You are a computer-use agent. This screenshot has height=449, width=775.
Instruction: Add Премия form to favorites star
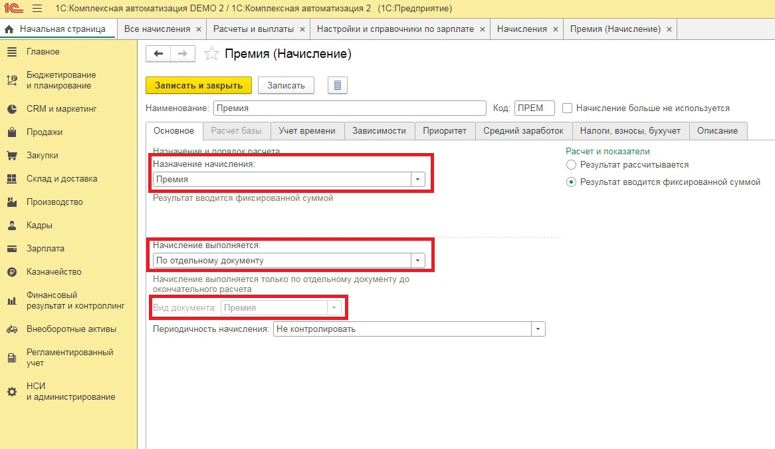211,53
